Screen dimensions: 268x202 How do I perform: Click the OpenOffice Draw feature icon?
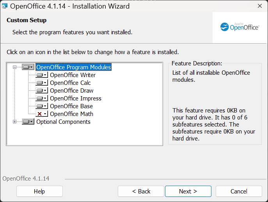(x=41, y=91)
